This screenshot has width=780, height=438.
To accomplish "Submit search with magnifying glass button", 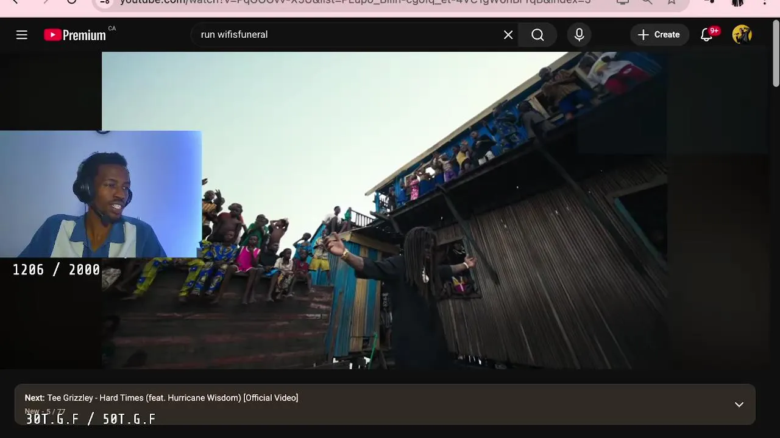I will 537,35.
